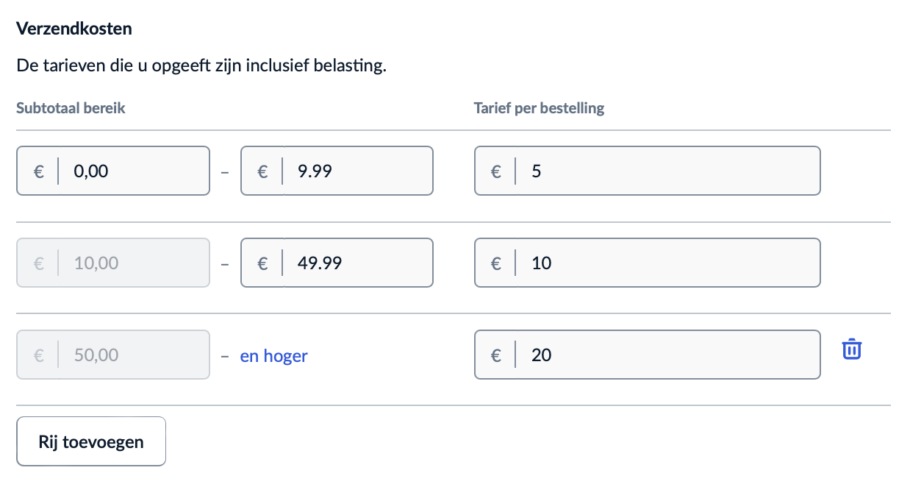Click the "Verzendkosten" section heading
The image size is (910, 487).
[x=74, y=29]
